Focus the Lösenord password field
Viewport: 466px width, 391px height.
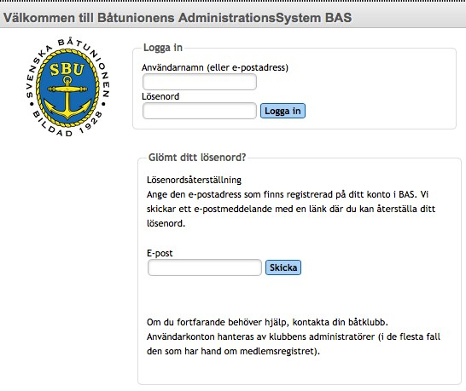click(x=200, y=111)
